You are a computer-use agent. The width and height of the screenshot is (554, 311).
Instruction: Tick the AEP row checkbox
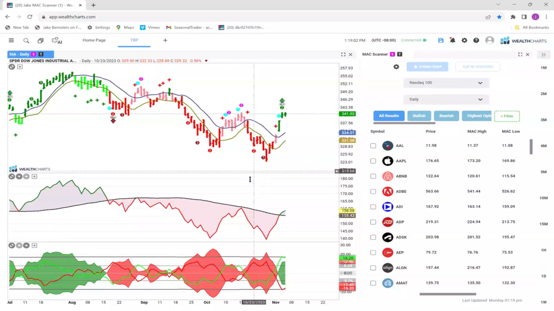click(373, 253)
